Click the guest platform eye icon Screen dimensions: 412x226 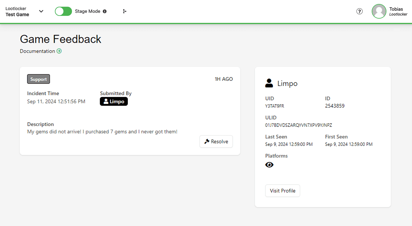coord(269,165)
